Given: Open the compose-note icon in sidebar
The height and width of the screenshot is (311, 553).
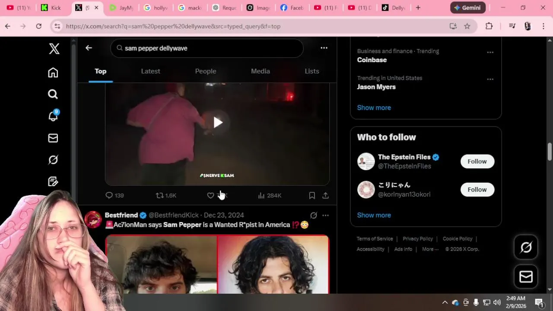Looking at the screenshot, I should point(53,181).
